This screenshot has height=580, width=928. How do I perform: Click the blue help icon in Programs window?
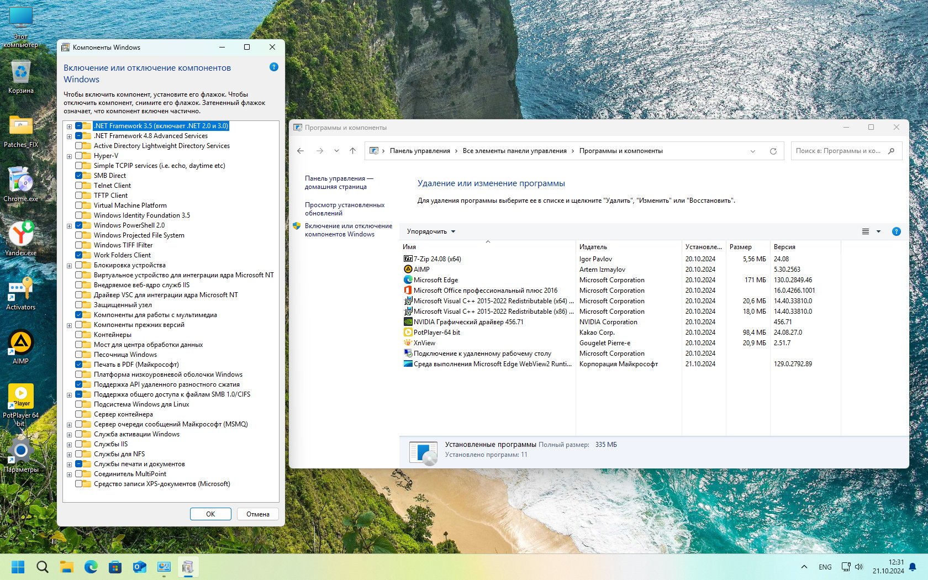coord(896,231)
